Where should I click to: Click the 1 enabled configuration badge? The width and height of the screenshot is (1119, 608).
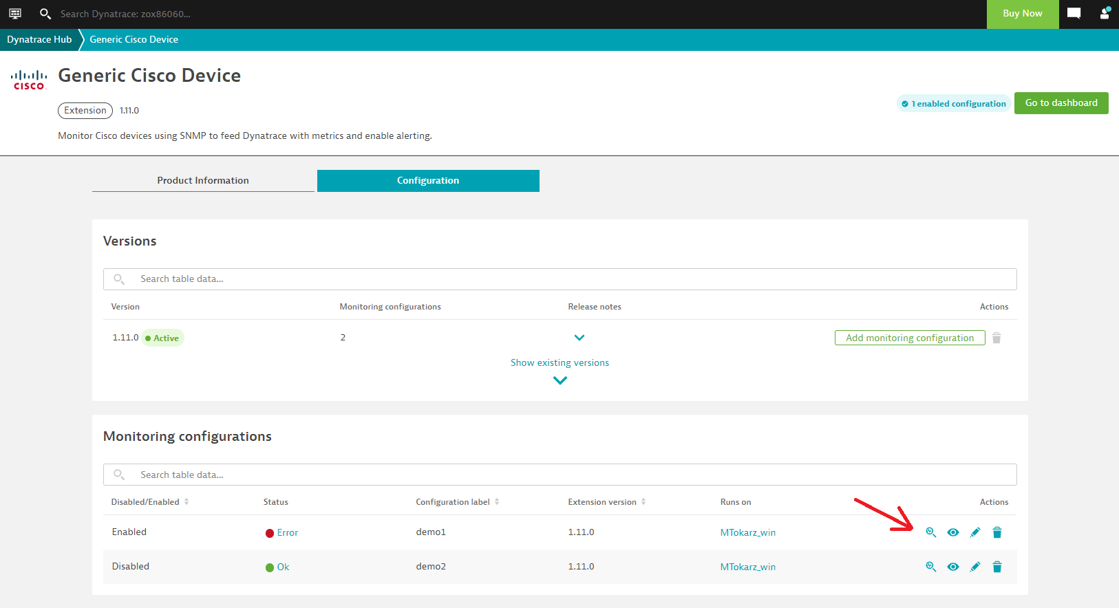point(954,104)
